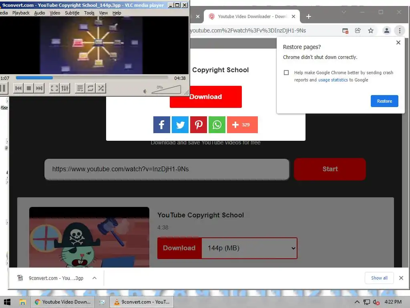Image resolution: width=410 pixels, height=308 pixels.
Task: Click the Start button
Action: [x=330, y=169]
